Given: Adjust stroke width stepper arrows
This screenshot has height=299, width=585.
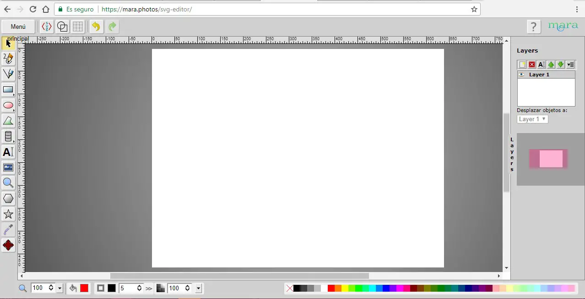Looking at the screenshot, I should (140, 288).
